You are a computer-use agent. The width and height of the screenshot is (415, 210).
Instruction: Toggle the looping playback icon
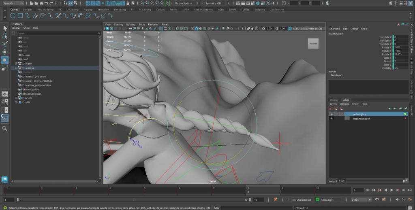pyautogui.click(x=377, y=200)
